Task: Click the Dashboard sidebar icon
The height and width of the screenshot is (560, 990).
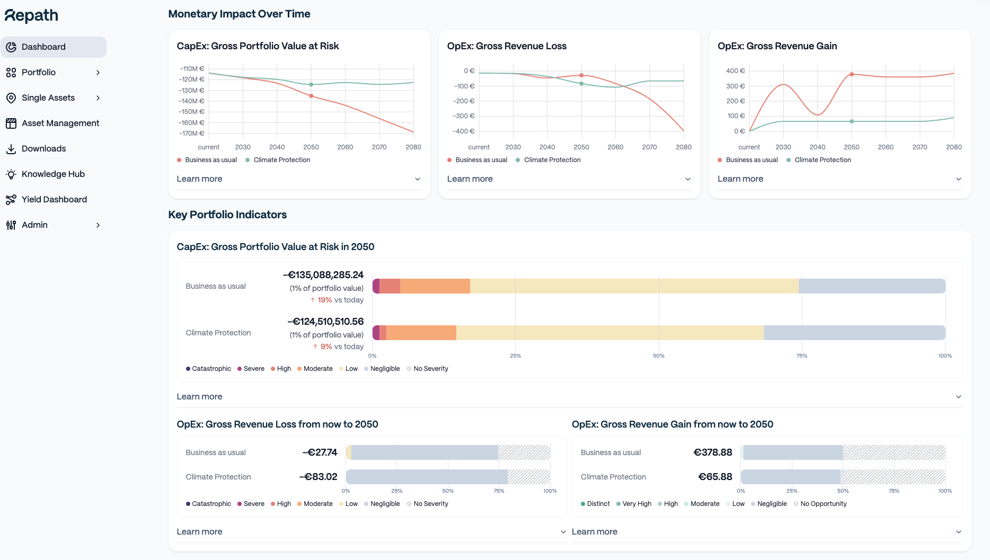Action: click(x=11, y=47)
